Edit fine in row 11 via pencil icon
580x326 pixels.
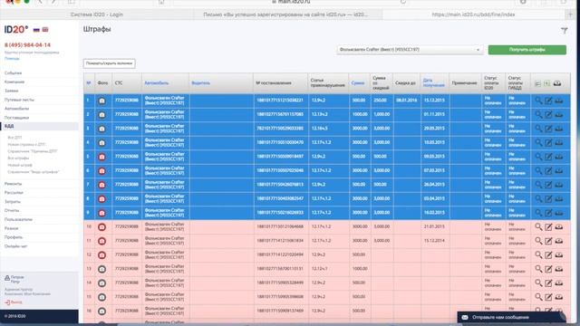(x=548, y=241)
